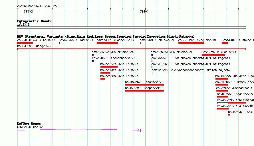
Task: Select esv2618788 (McKernan2009) label
Action: pyautogui.click(x=113, y=58)
